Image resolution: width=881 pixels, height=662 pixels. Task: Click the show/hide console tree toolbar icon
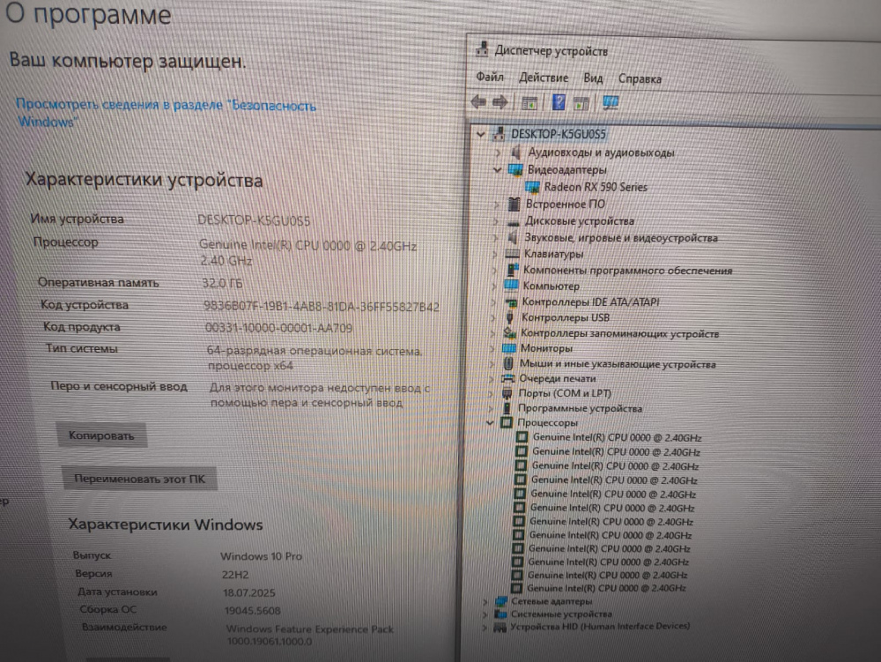point(529,102)
